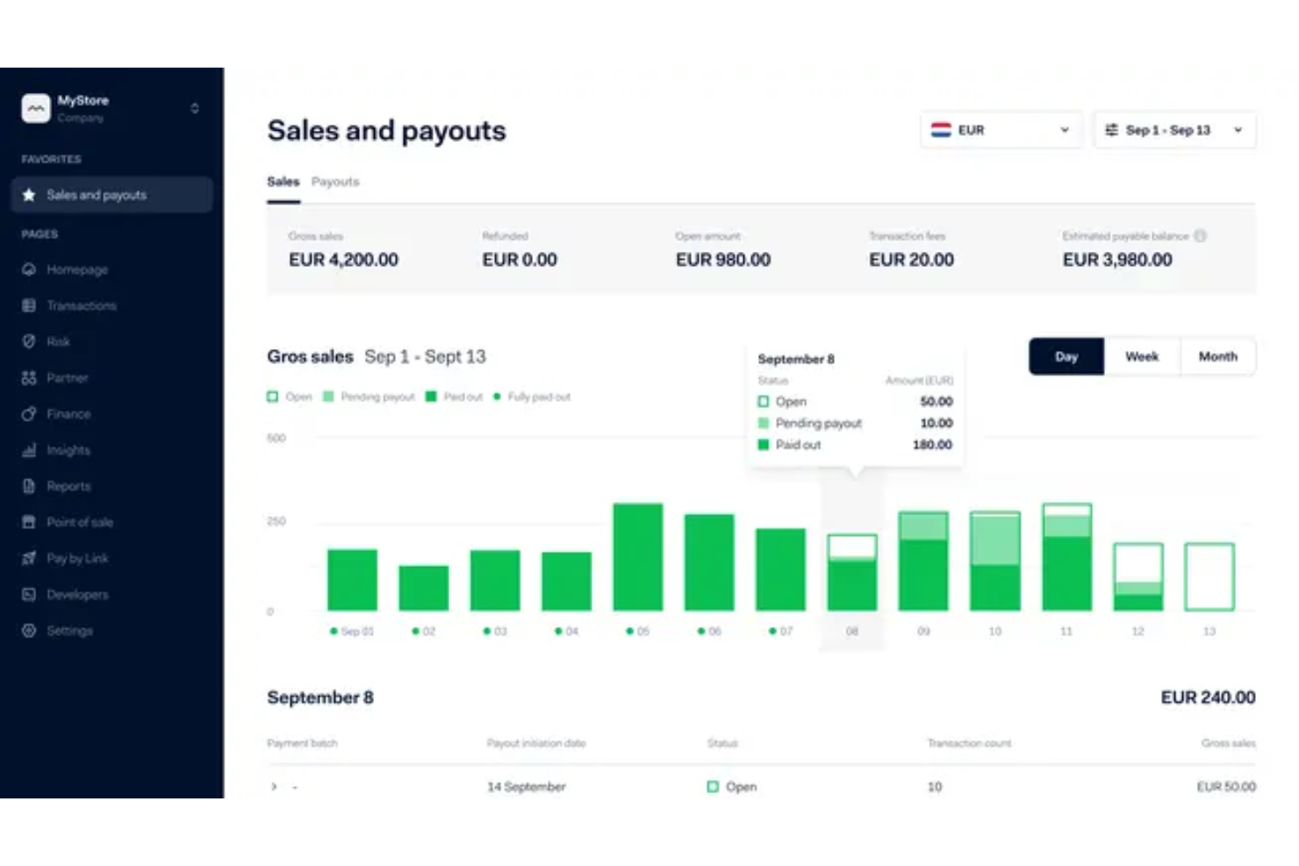This screenshot has width=1299, height=866.
Task: Select the Point of sale icon
Action: tap(30, 521)
